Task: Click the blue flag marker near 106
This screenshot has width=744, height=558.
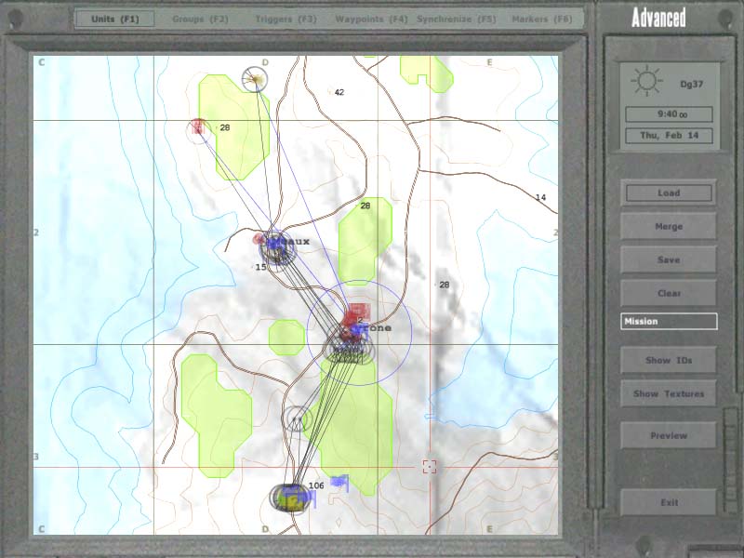Action: (x=339, y=482)
